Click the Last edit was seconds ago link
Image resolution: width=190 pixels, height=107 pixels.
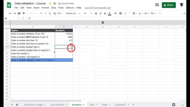98,8
